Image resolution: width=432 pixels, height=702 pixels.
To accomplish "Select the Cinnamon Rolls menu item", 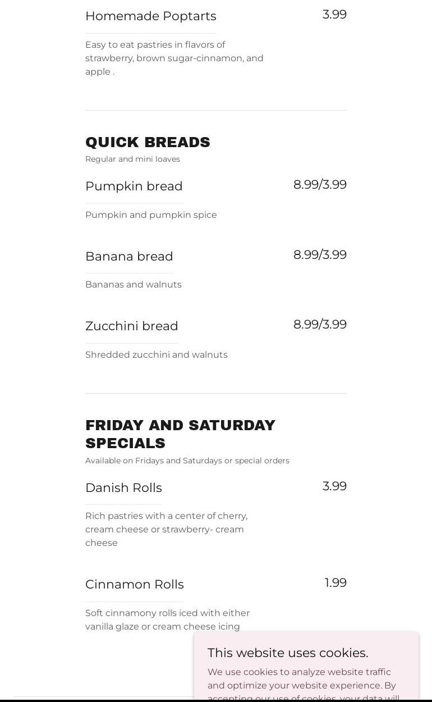I will click(x=135, y=585).
